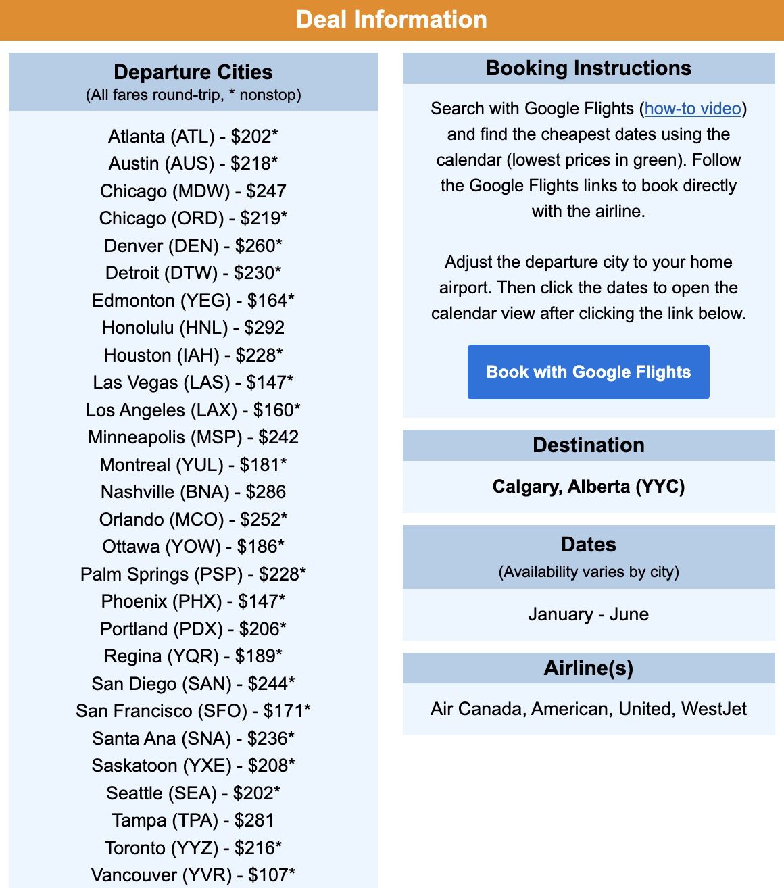Click the Chicago (MDW) $247 fare
This screenshot has height=888, width=784.
point(193,191)
